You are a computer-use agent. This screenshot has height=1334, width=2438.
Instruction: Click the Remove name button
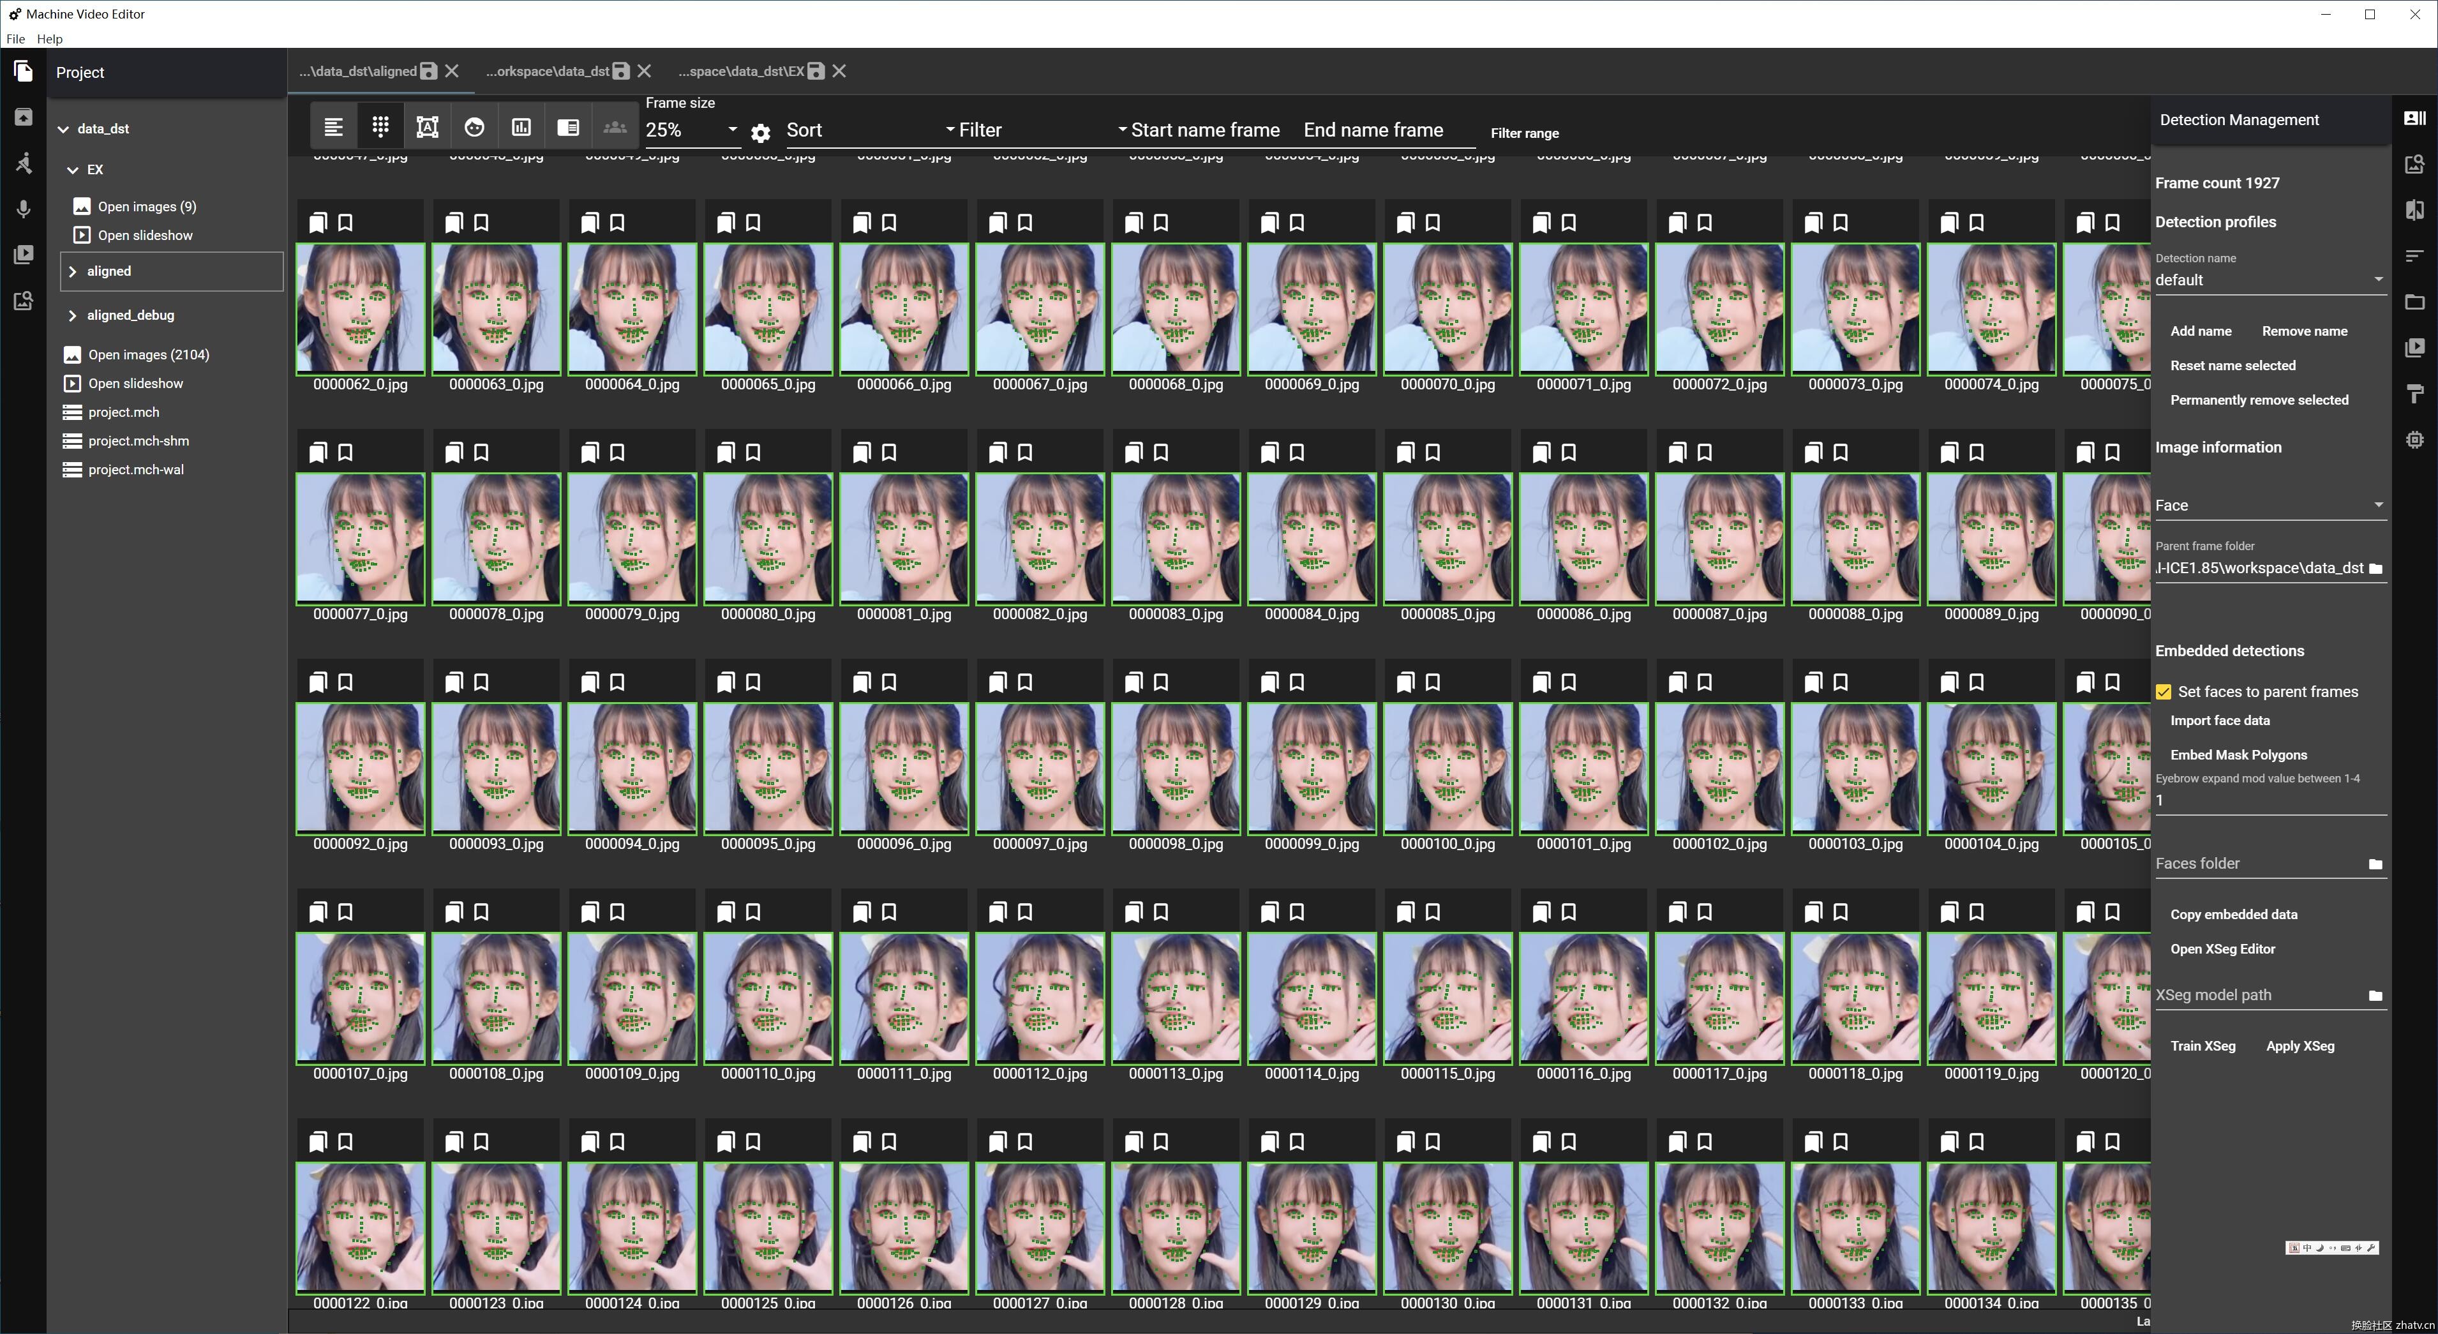click(2305, 331)
